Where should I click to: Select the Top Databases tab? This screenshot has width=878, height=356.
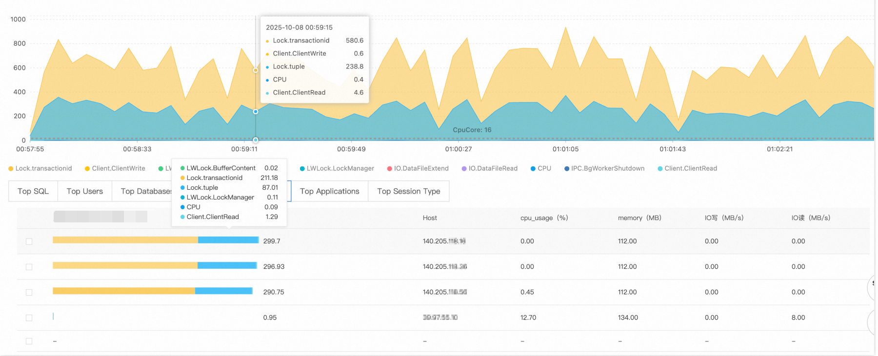[142, 191]
